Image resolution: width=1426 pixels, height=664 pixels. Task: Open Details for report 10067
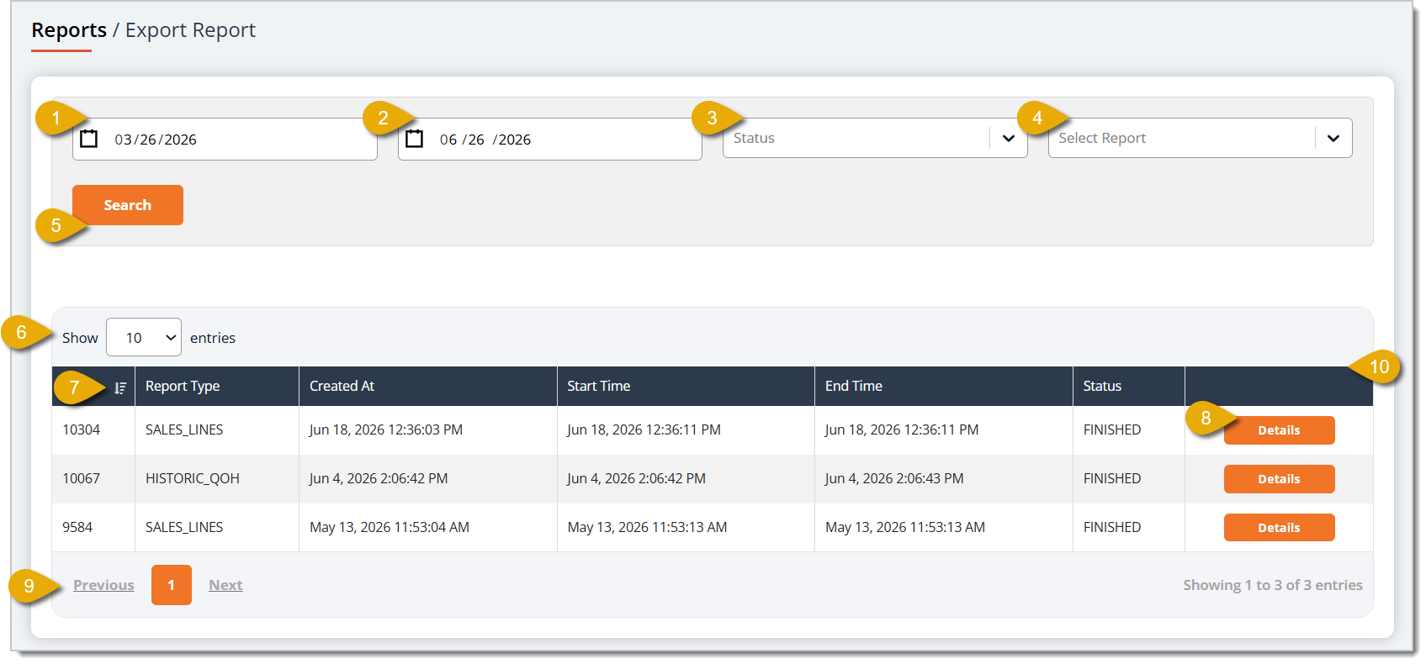pyautogui.click(x=1279, y=479)
